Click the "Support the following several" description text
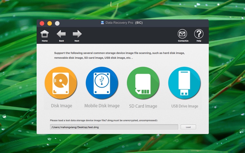245x153 pixels. coord(119,55)
